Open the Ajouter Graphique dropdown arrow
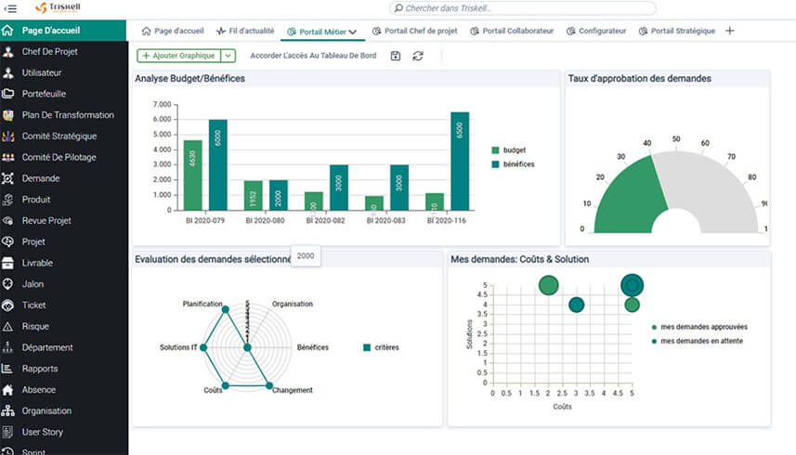 pyautogui.click(x=228, y=56)
